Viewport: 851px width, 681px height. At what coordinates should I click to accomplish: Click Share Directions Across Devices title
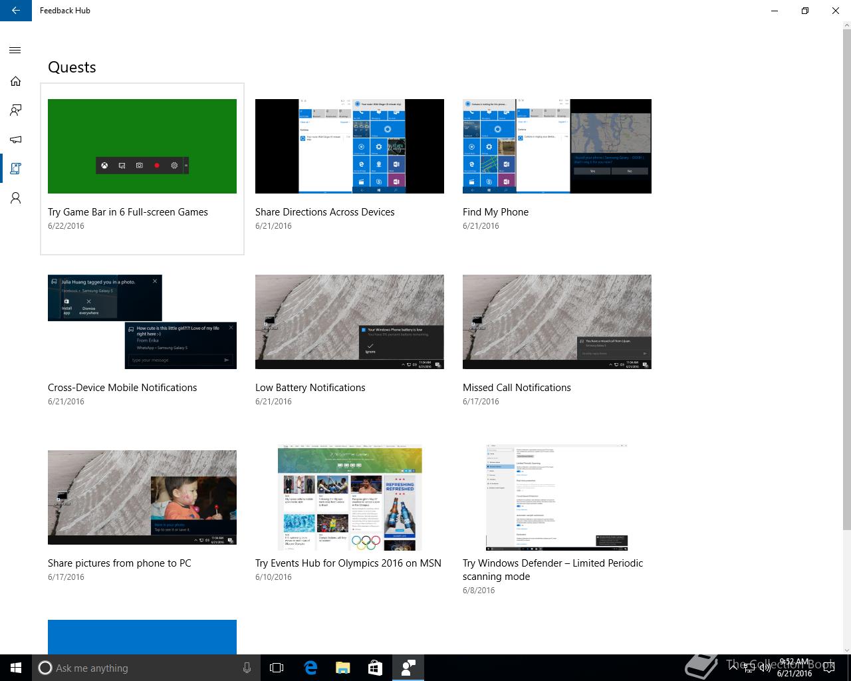(x=324, y=212)
